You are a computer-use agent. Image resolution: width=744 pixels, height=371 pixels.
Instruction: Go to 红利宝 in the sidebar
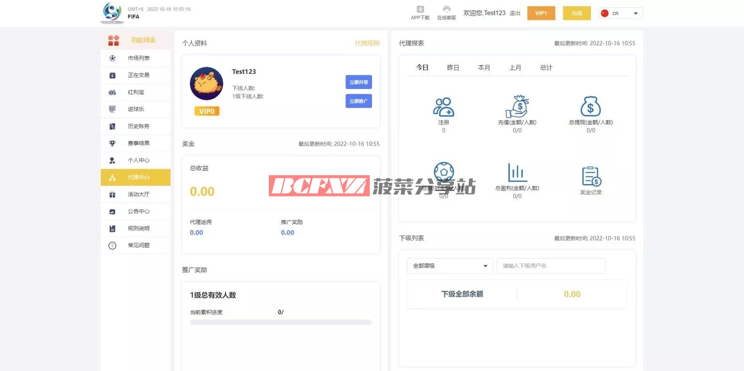coord(136,92)
